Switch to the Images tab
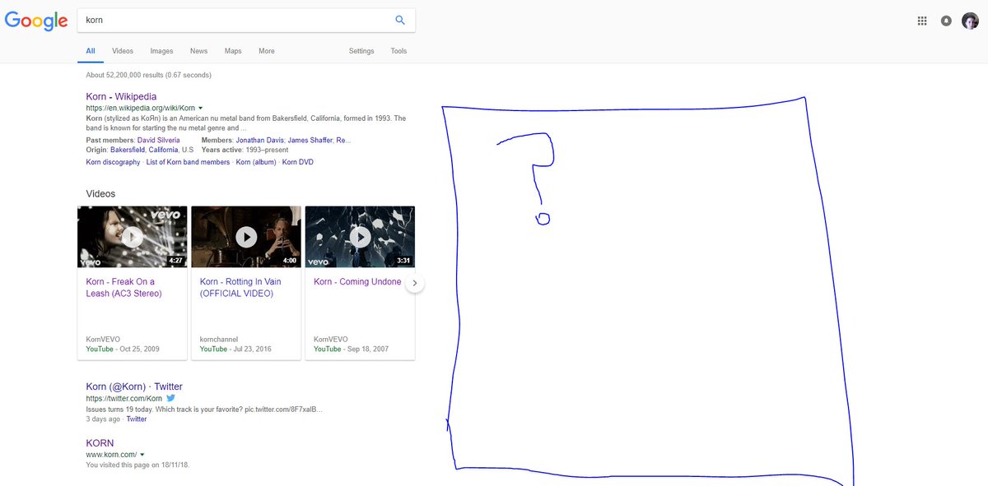988x486 pixels. (x=161, y=51)
